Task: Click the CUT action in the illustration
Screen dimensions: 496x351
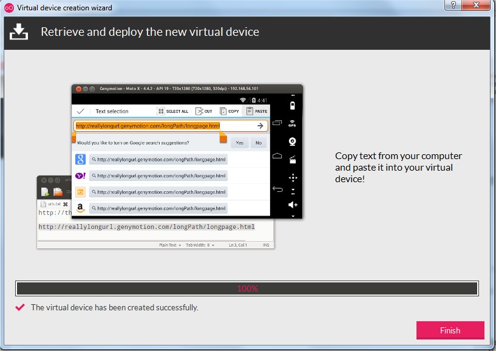Action: point(204,111)
